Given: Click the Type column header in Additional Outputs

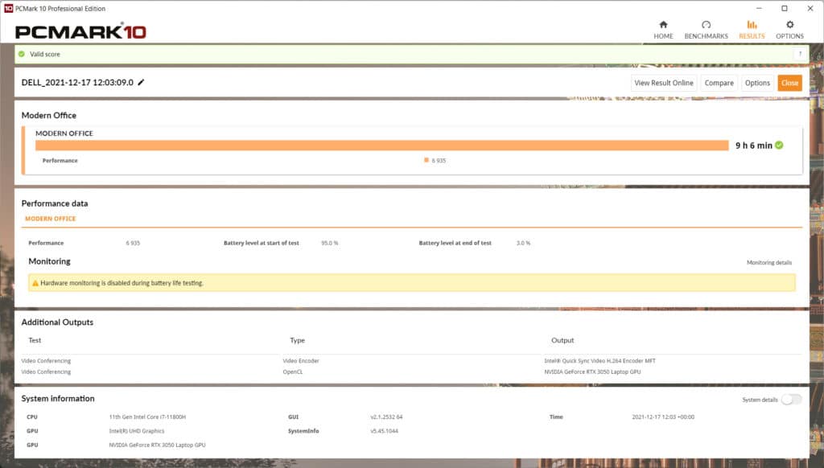Looking at the screenshot, I should (x=298, y=340).
